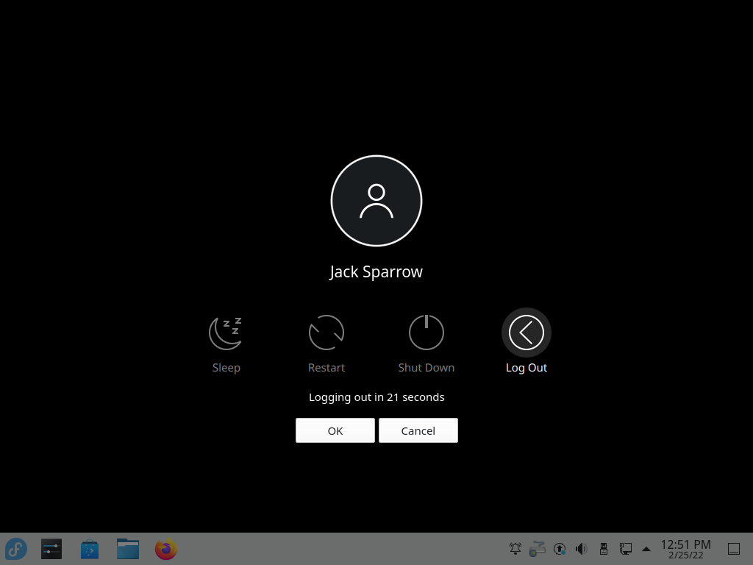Screen dimensions: 753x565
Task: Click the Show Desktop button in panel
Action: pos(734,549)
